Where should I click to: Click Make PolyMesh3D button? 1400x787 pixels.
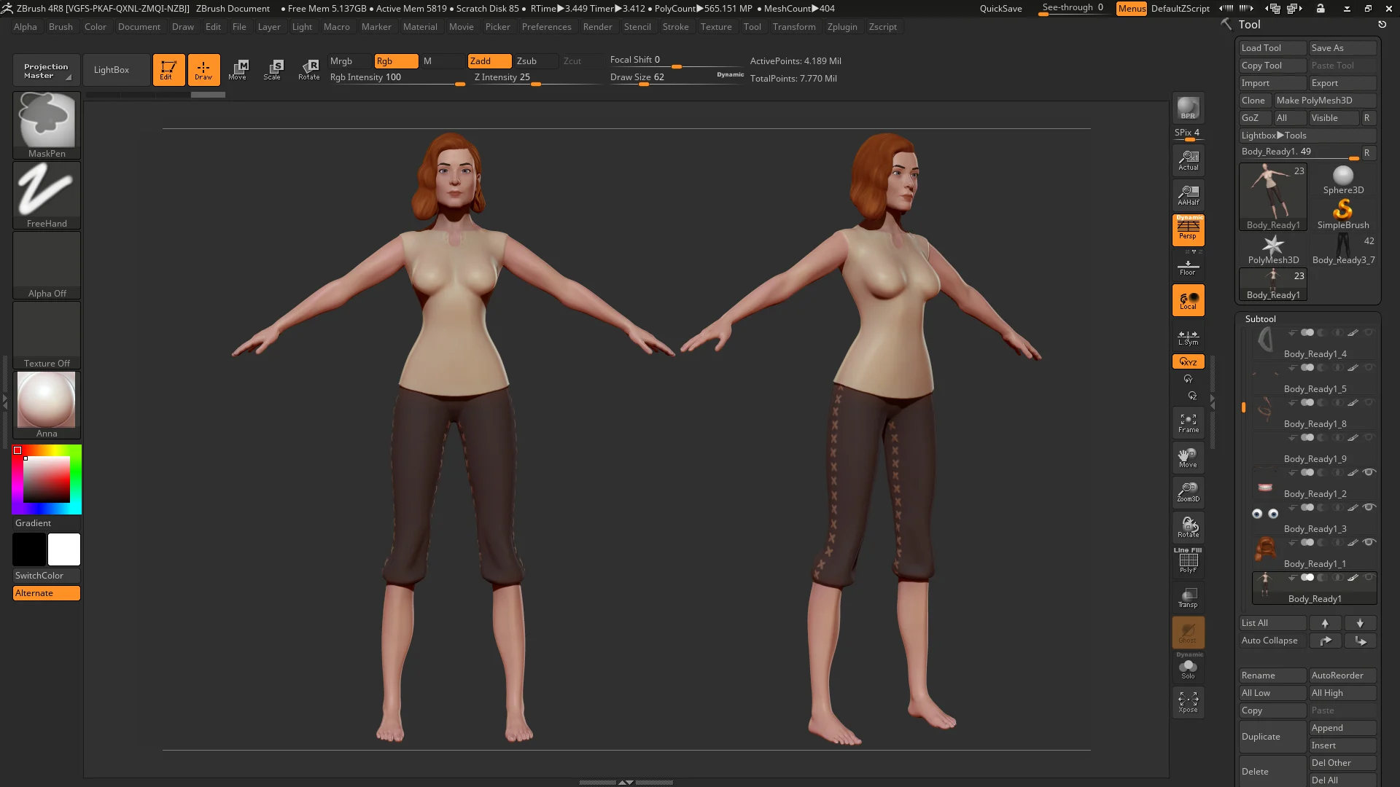tap(1325, 101)
